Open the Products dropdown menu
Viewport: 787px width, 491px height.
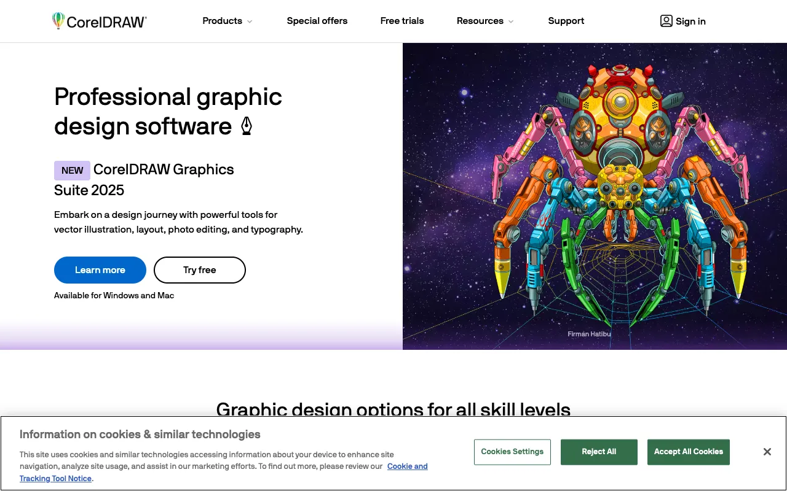pos(222,21)
